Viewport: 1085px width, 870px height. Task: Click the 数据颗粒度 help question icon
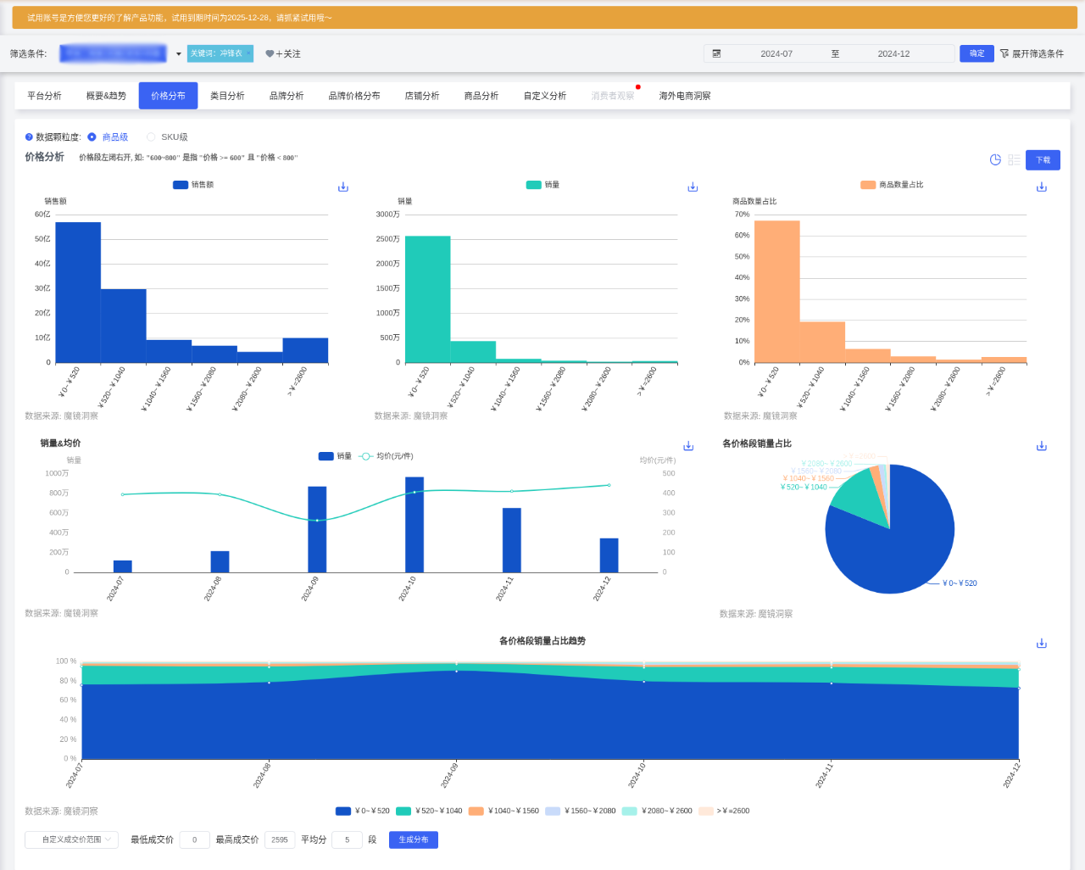pyautogui.click(x=29, y=137)
